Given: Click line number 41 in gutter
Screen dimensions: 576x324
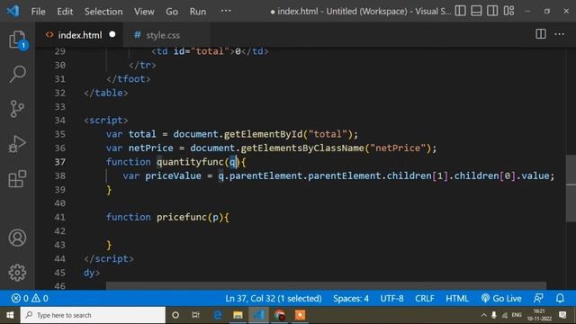Looking at the screenshot, I should pyautogui.click(x=60, y=217).
